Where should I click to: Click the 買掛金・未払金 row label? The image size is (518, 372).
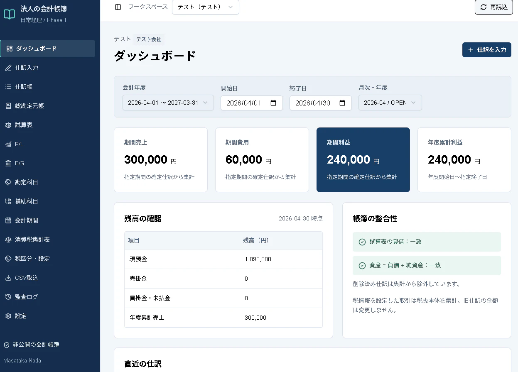(x=150, y=298)
